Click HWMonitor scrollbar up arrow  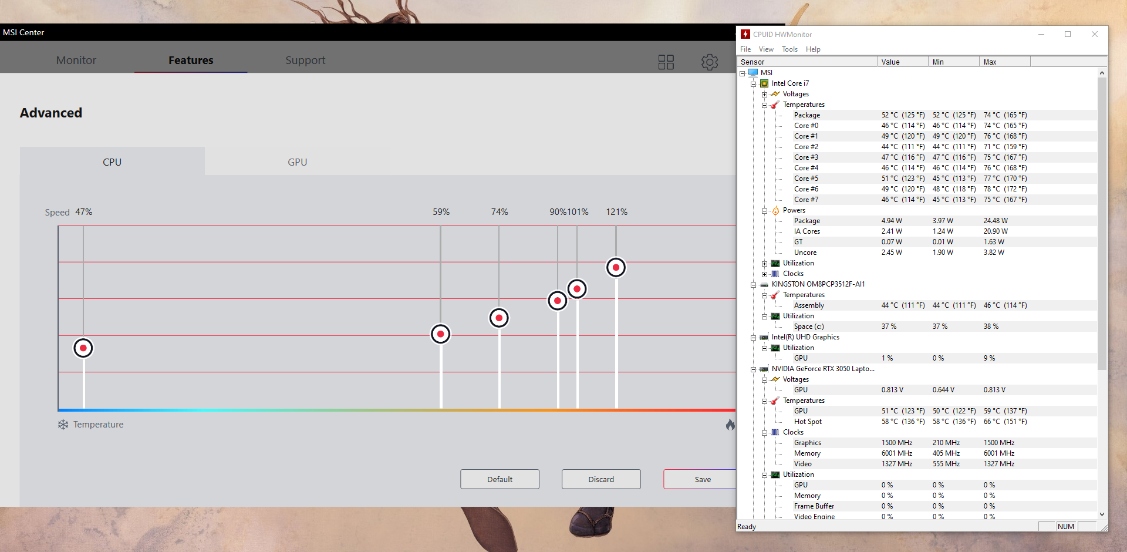coord(1102,73)
